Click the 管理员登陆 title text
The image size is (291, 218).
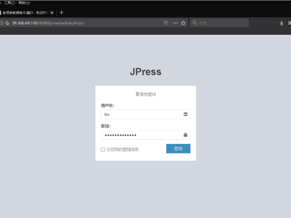point(145,94)
